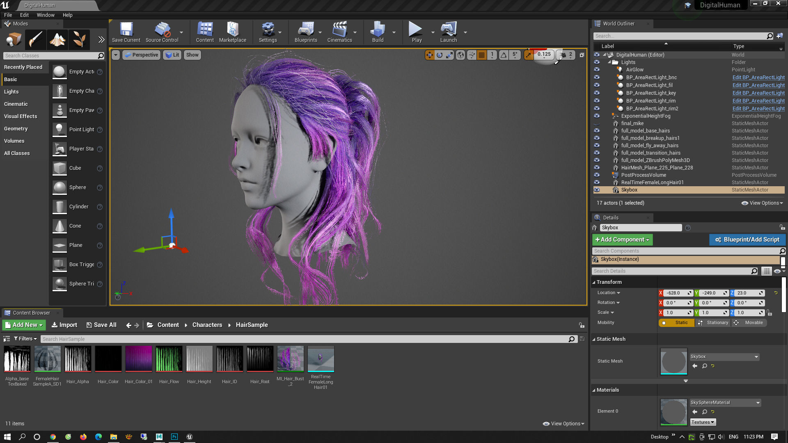Open Hair_Color_01 texture thumbnail
The image size is (788, 443).
tap(139, 359)
